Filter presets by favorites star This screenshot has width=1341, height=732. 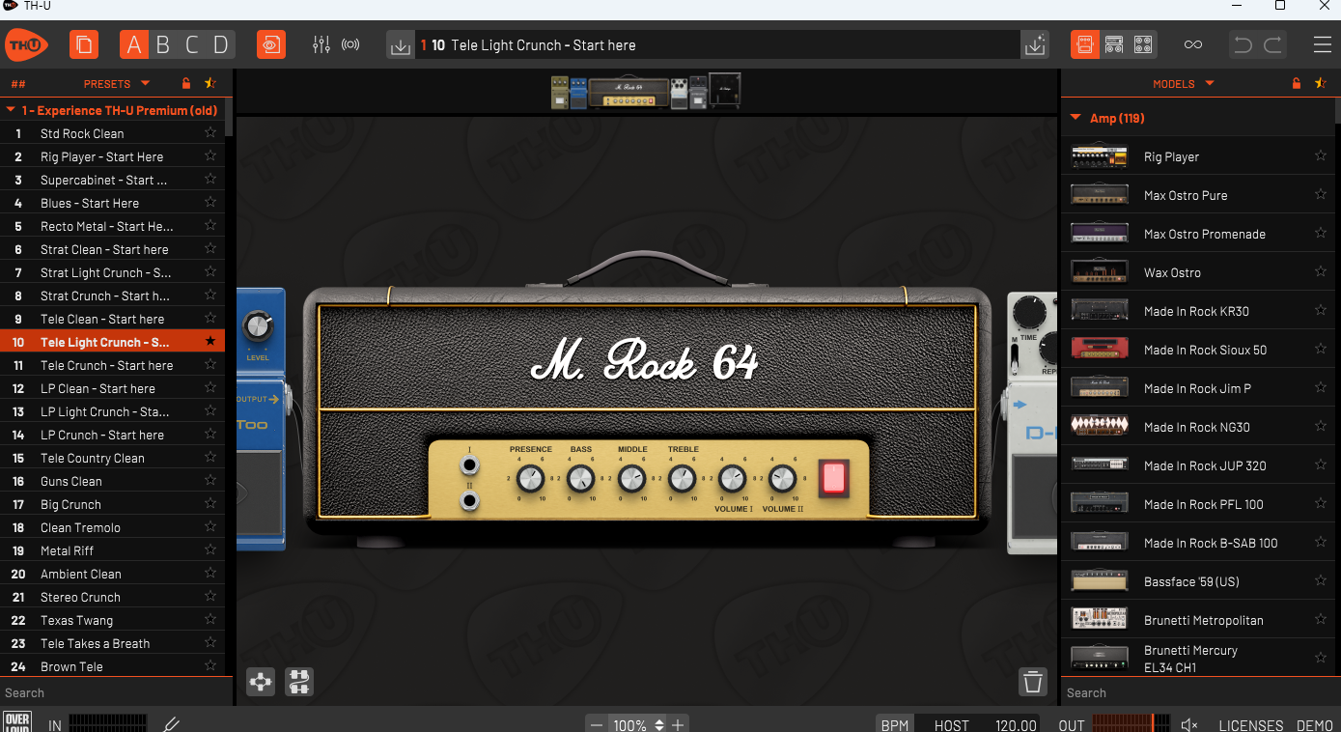point(210,83)
